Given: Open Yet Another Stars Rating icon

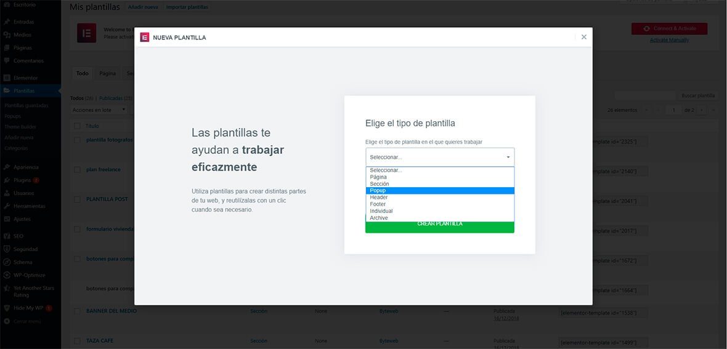Looking at the screenshot, I should tap(7, 288).
